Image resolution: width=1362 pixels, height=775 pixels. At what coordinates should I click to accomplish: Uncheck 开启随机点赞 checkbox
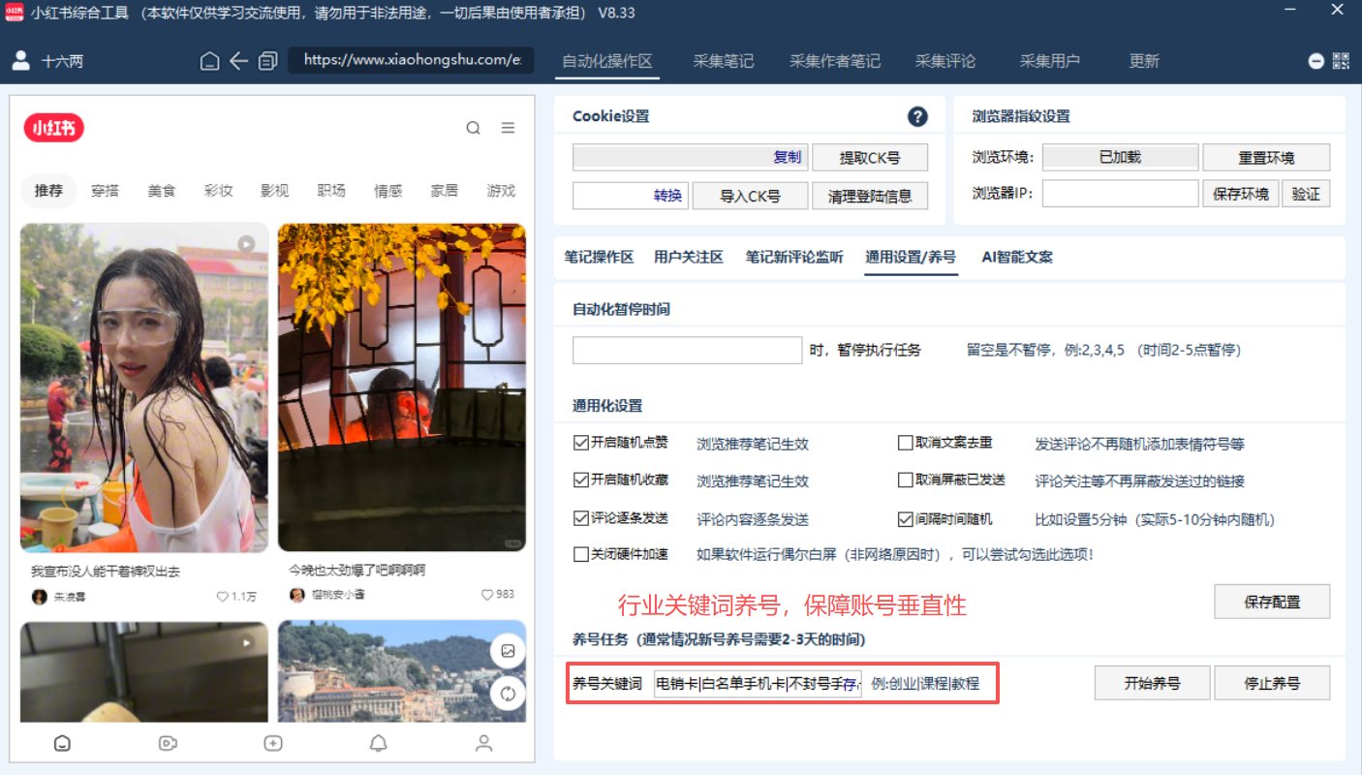tap(581, 443)
